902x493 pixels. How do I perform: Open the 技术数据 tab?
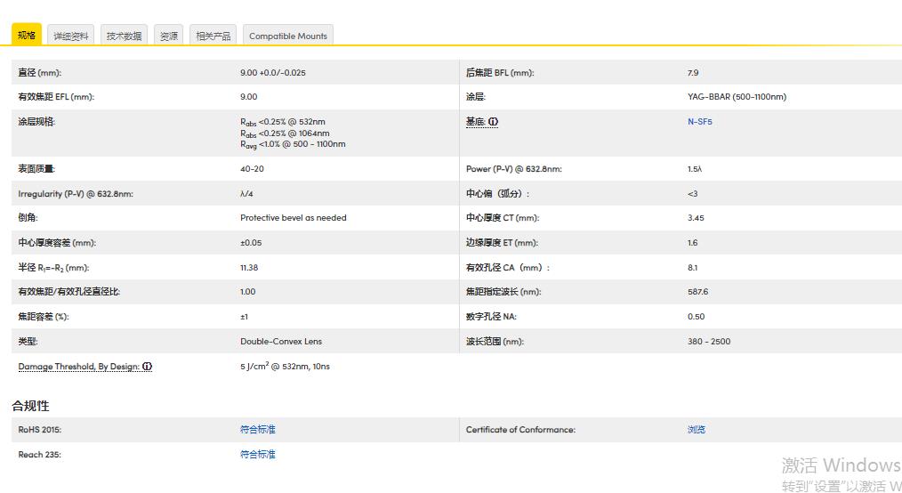[124, 36]
